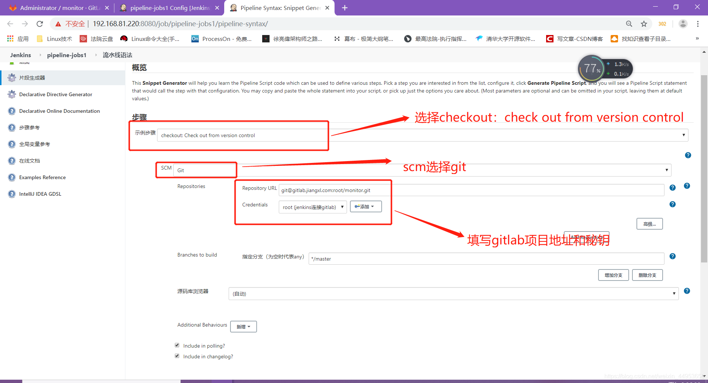Select the Pipeline Syntax Snippet Generator tab
708x383 pixels.
coord(280,8)
